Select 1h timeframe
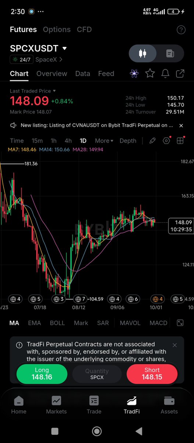 click(x=54, y=141)
